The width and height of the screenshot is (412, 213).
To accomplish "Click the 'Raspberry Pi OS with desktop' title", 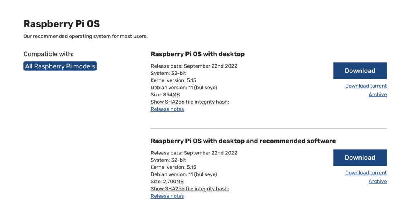I will [x=198, y=54].
